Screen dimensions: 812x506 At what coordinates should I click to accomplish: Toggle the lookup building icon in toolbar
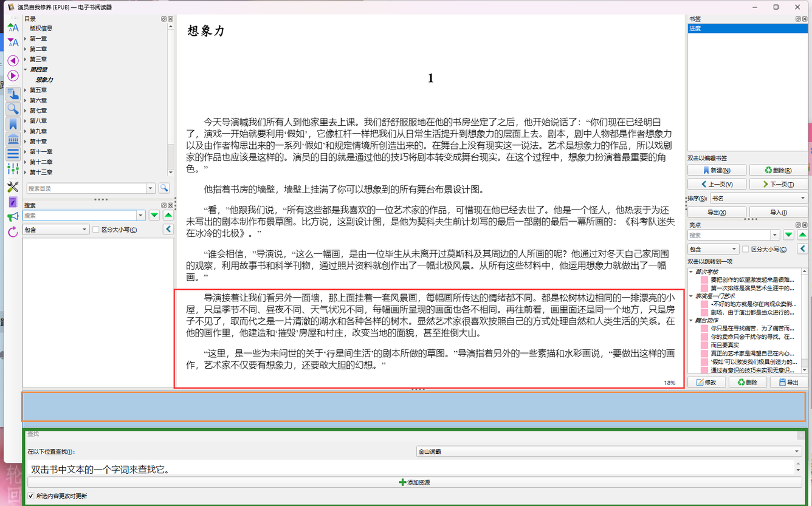tap(13, 139)
